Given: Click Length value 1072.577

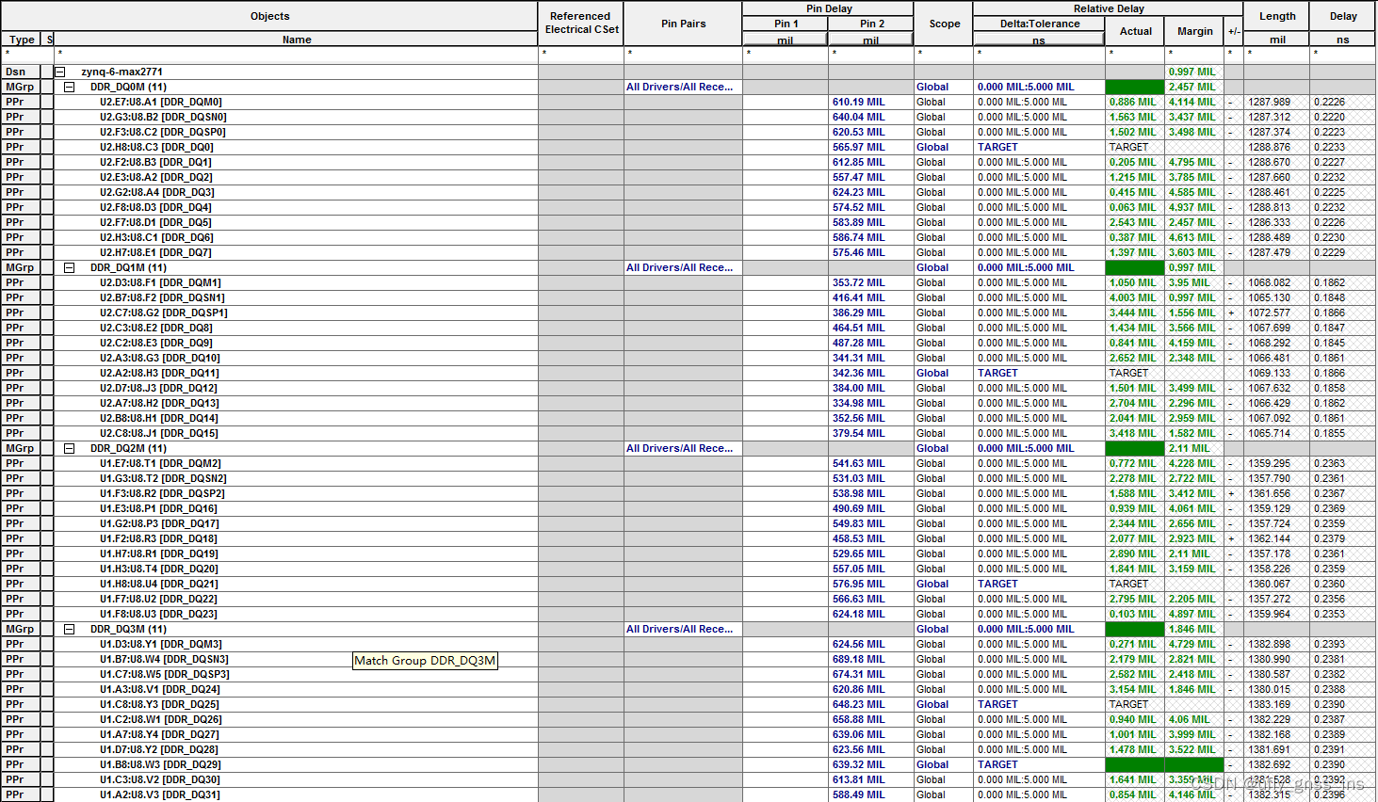Looking at the screenshot, I should coord(1270,313).
